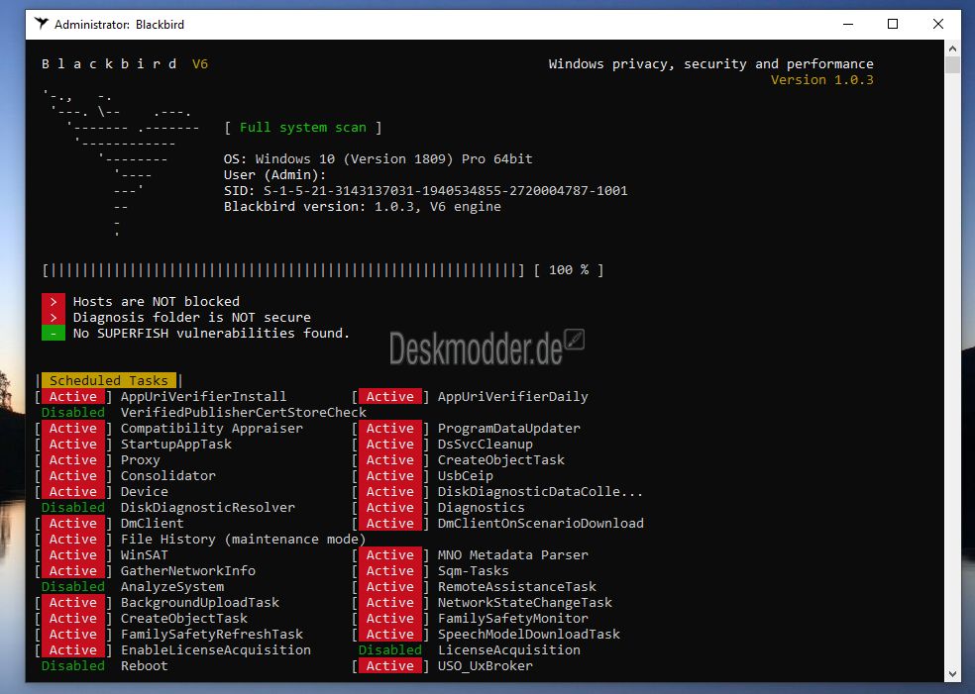Click task name 'DmClient'
Image resolution: width=975 pixels, height=694 pixels.
click(x=153, y=523)
